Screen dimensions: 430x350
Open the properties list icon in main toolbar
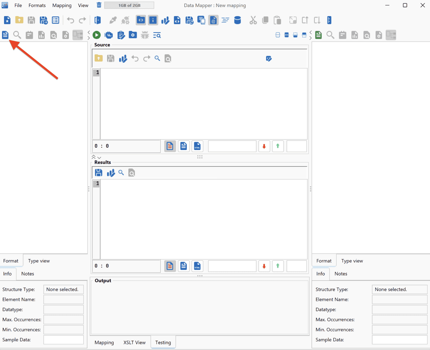tap(56, 20)
